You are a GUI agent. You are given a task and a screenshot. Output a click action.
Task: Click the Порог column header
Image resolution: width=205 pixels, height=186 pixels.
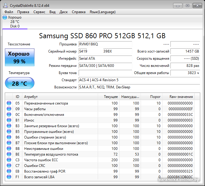click(152, 97)
